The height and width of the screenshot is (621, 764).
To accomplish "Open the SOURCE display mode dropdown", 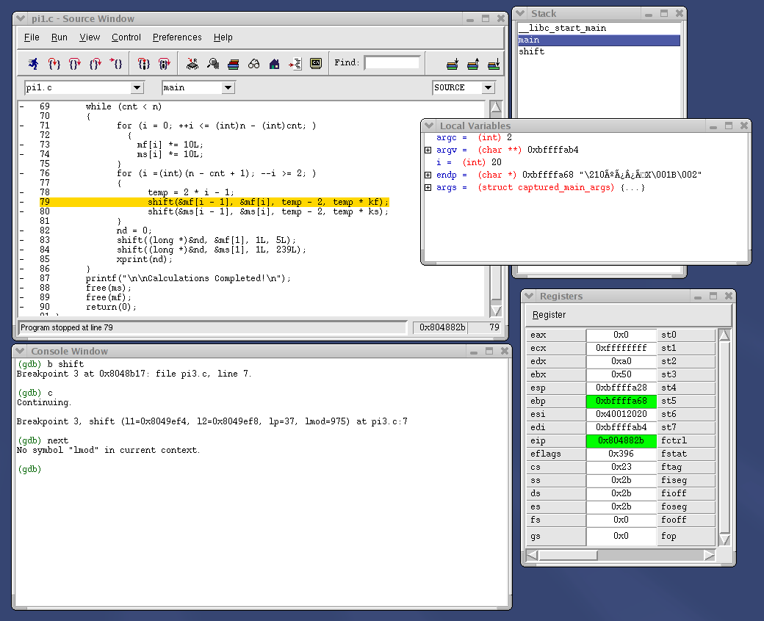I will pos(488,87).
